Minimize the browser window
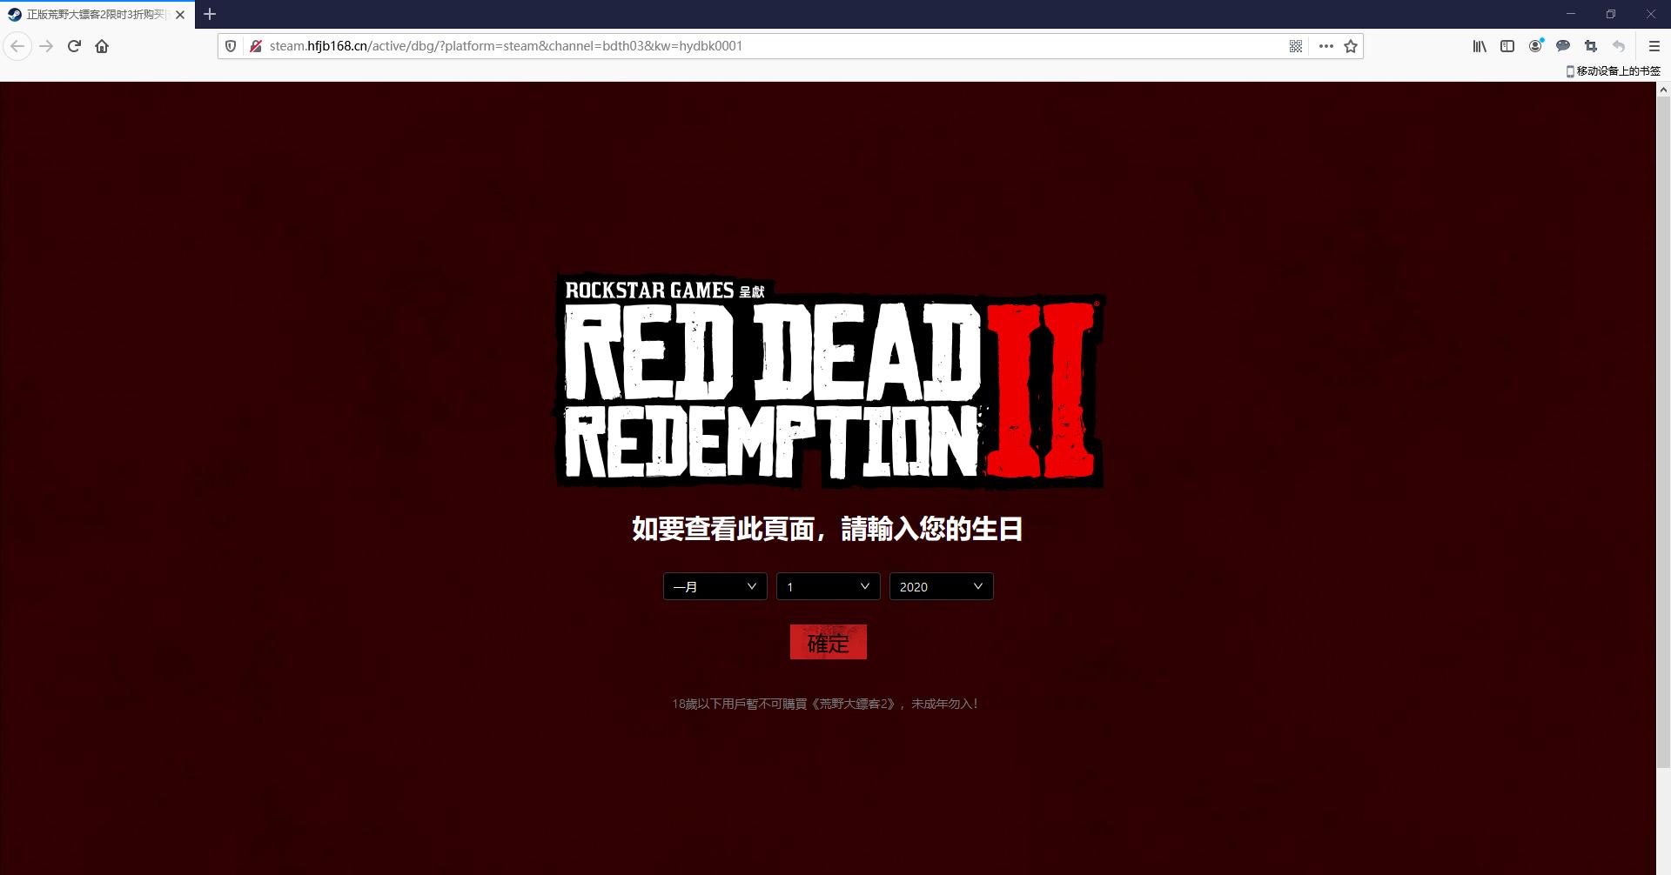 [x=1571, y=14]
